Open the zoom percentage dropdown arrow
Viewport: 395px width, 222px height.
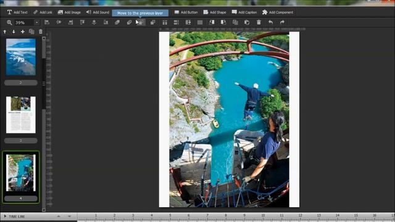(36, 23)
